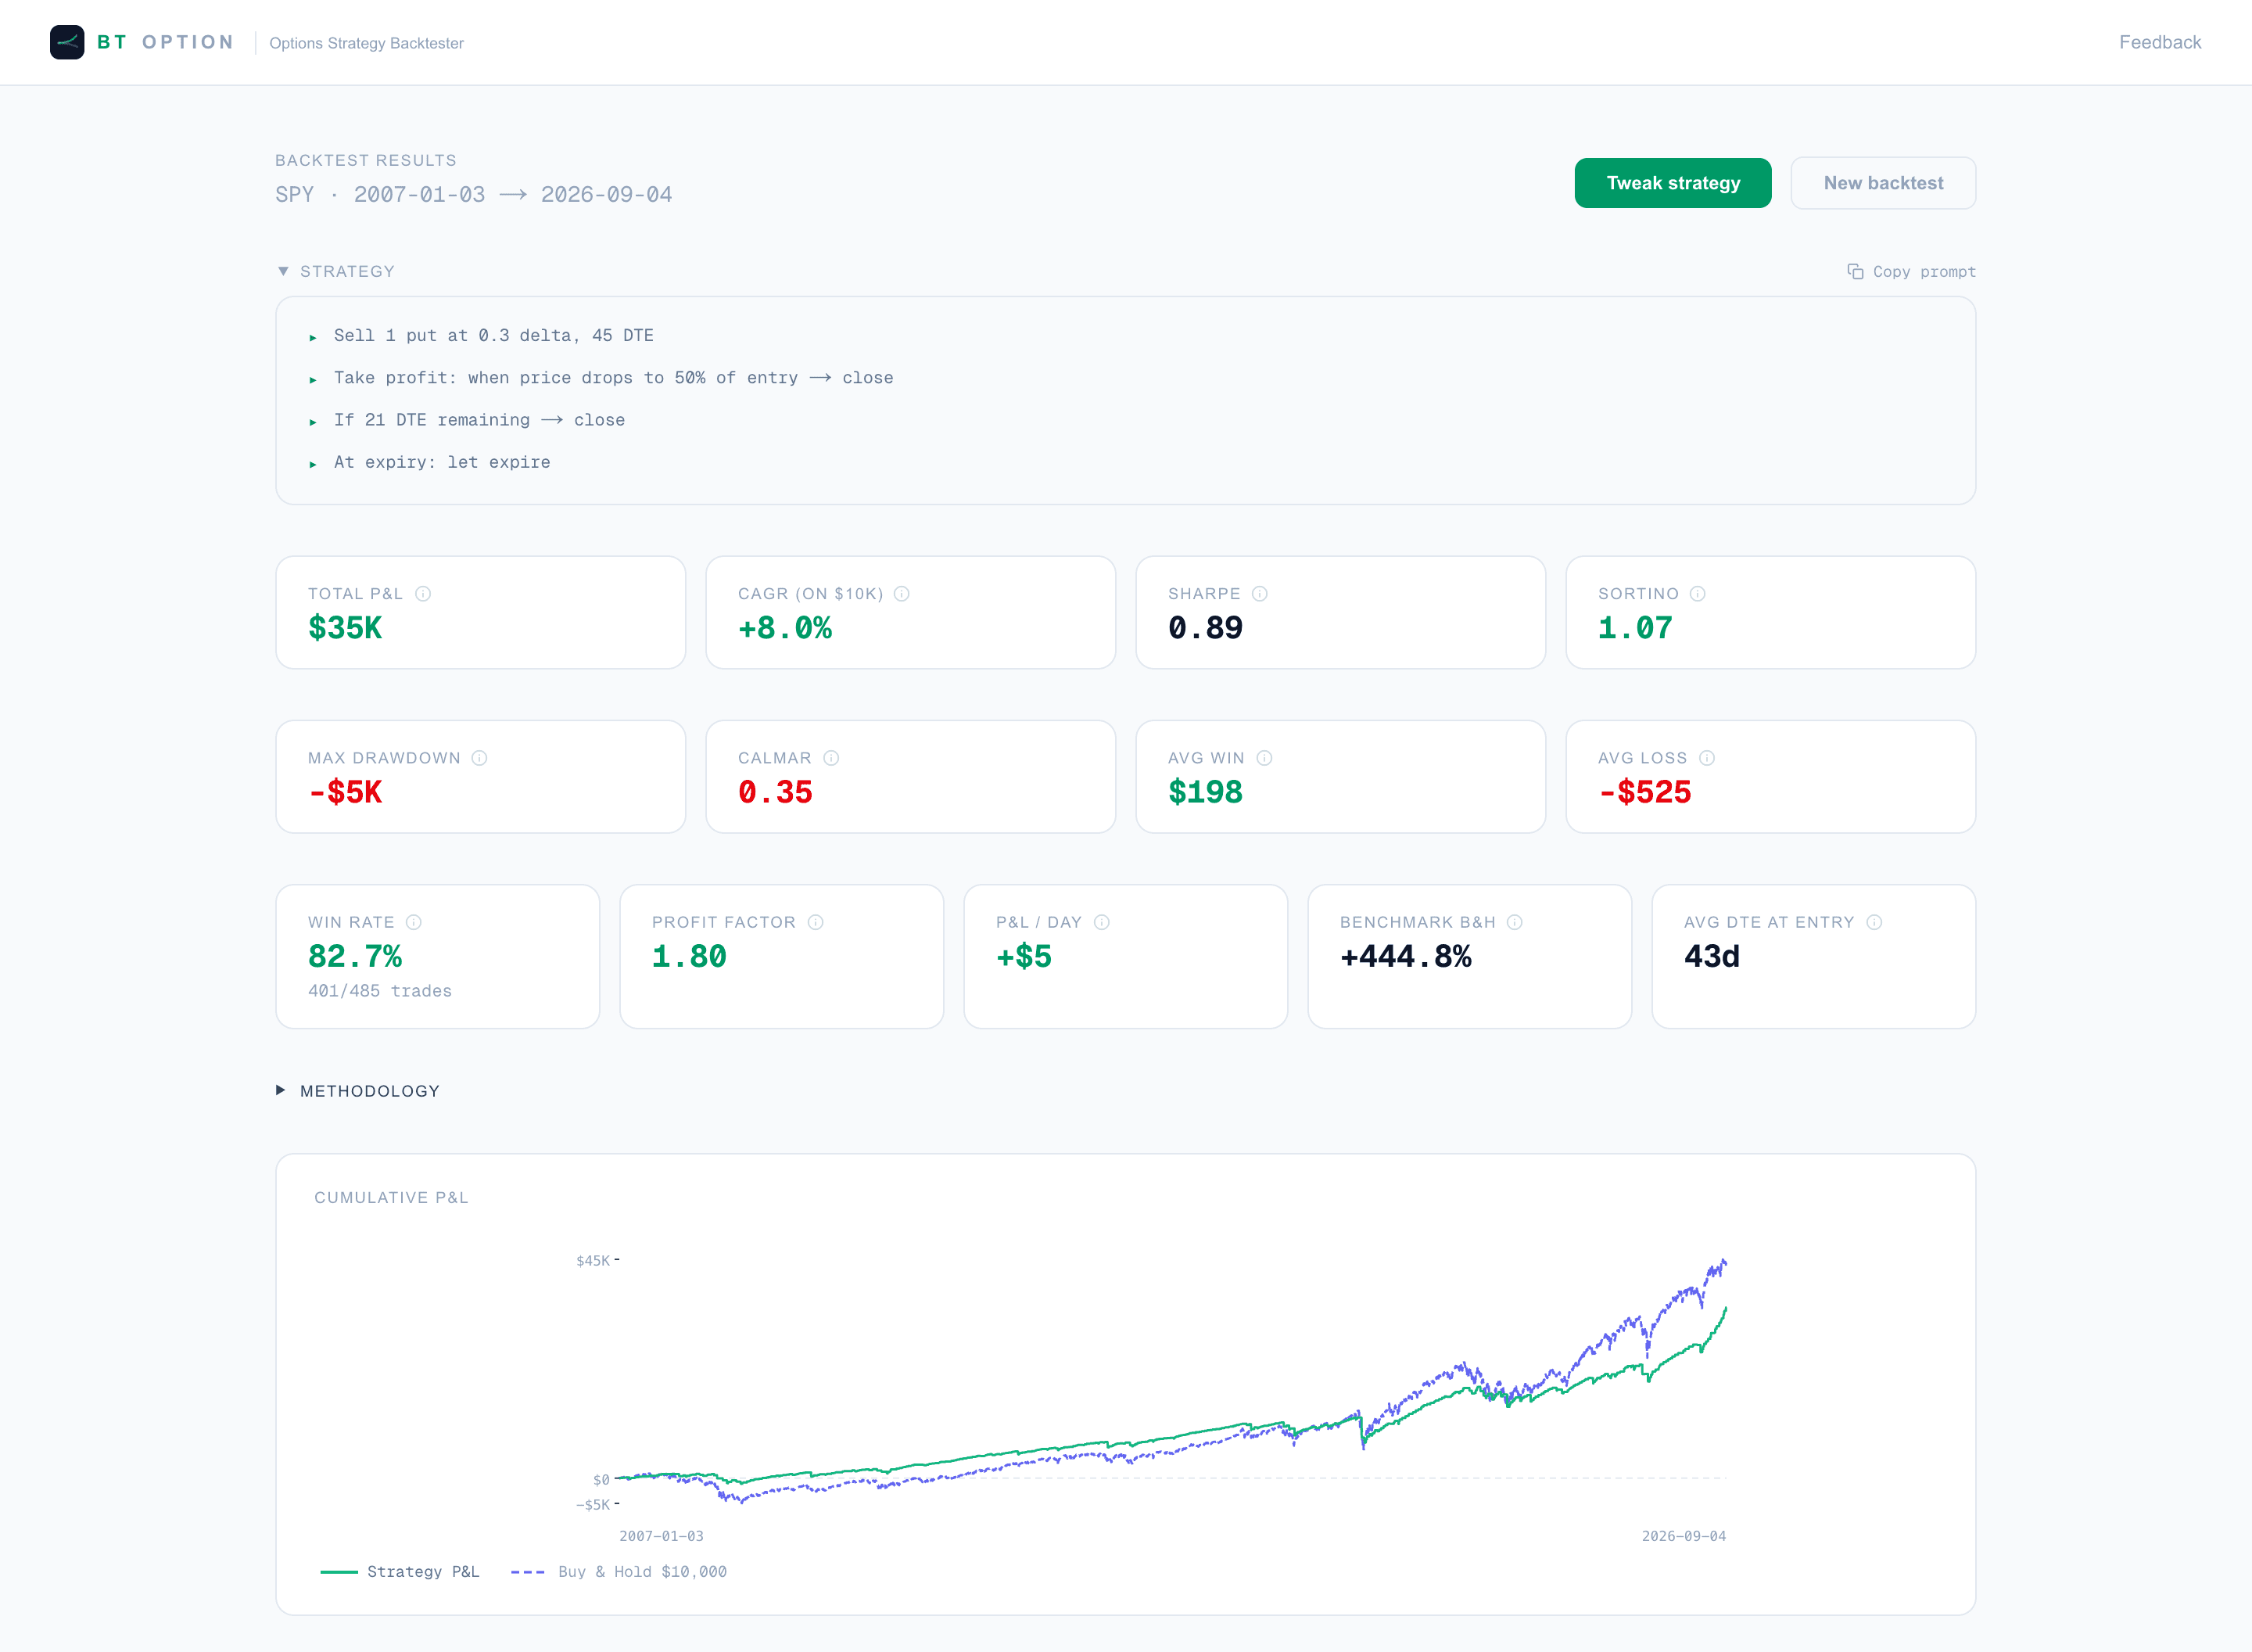Click the SPY date range heading
The height and width of the screenshot is (1652, 2252).
click(474, 195)
